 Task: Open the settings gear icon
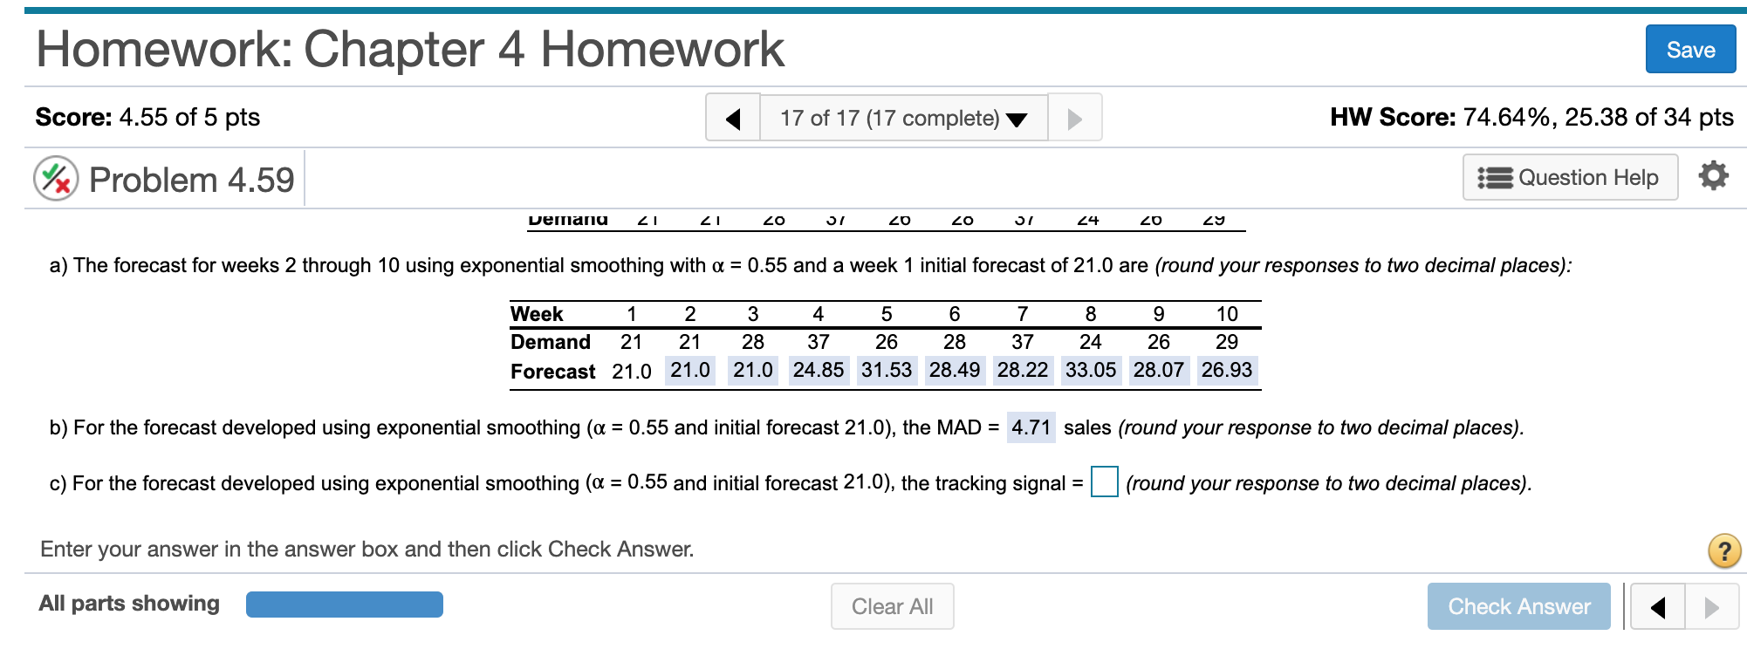[x=1712, y=176]
